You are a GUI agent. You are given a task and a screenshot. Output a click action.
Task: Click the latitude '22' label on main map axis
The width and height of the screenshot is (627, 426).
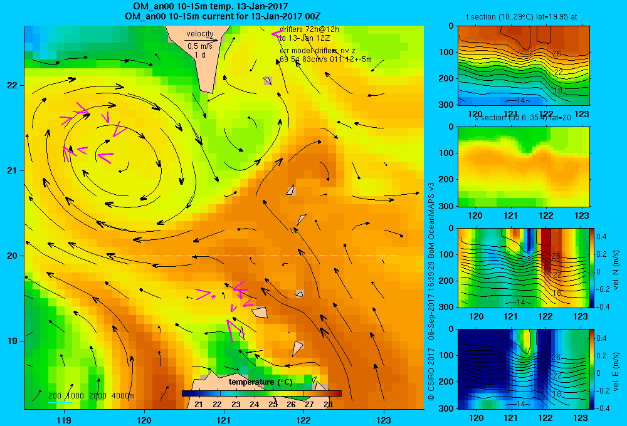point(13,85)
